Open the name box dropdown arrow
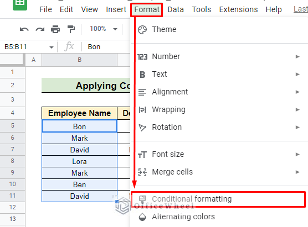 point(52,47)
